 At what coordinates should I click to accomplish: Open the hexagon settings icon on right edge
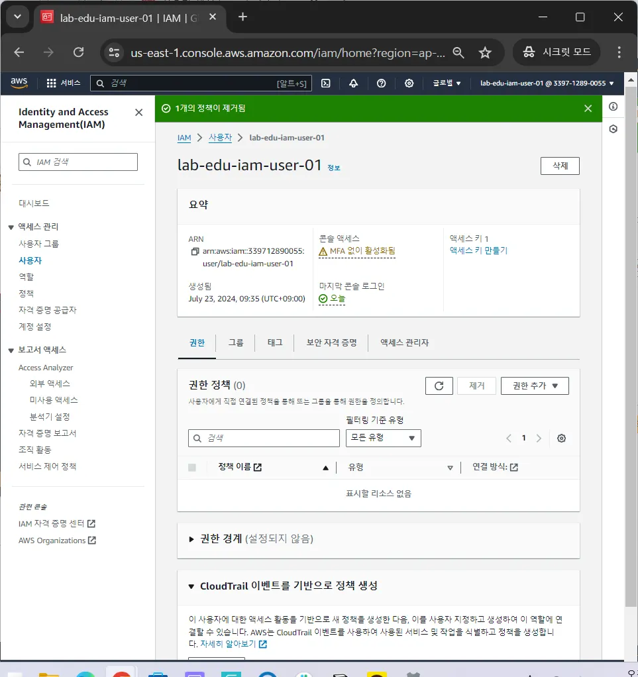pos(613,129)
